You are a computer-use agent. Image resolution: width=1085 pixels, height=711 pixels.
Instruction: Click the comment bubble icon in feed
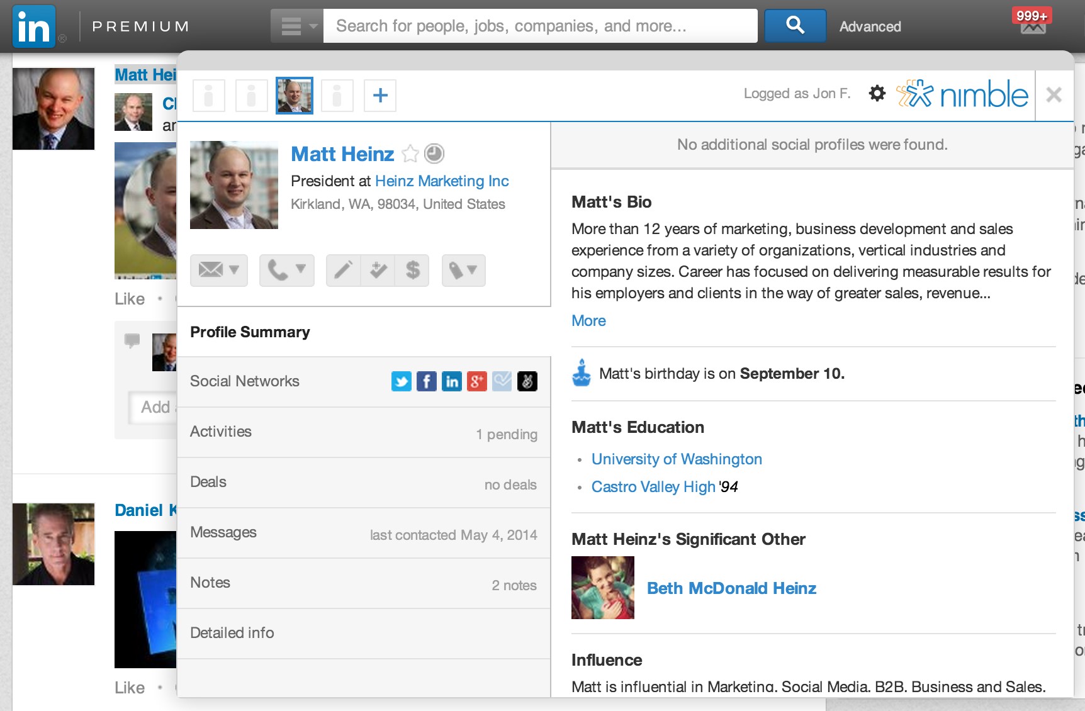pyautogui.click(x=132, y=340)
